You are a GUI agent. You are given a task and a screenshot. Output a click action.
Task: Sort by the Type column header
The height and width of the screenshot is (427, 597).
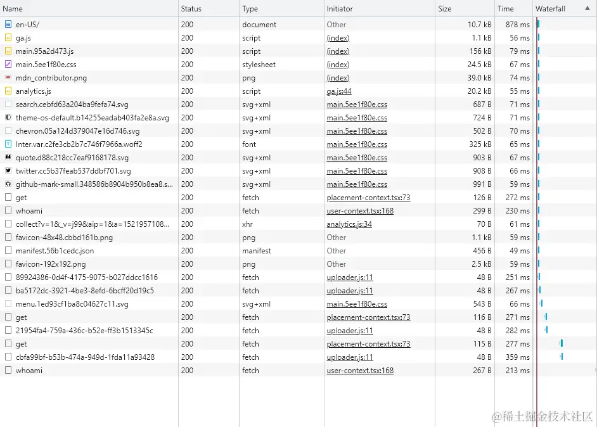pyautogui.click(x=282, y=8)
